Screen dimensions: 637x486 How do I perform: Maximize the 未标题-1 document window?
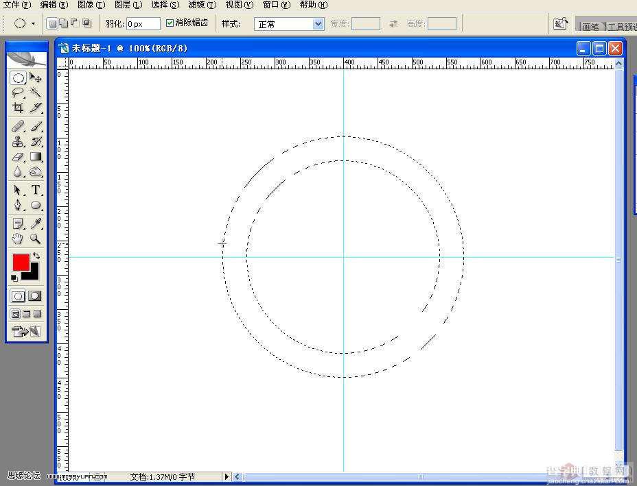(x=599, y=48)
